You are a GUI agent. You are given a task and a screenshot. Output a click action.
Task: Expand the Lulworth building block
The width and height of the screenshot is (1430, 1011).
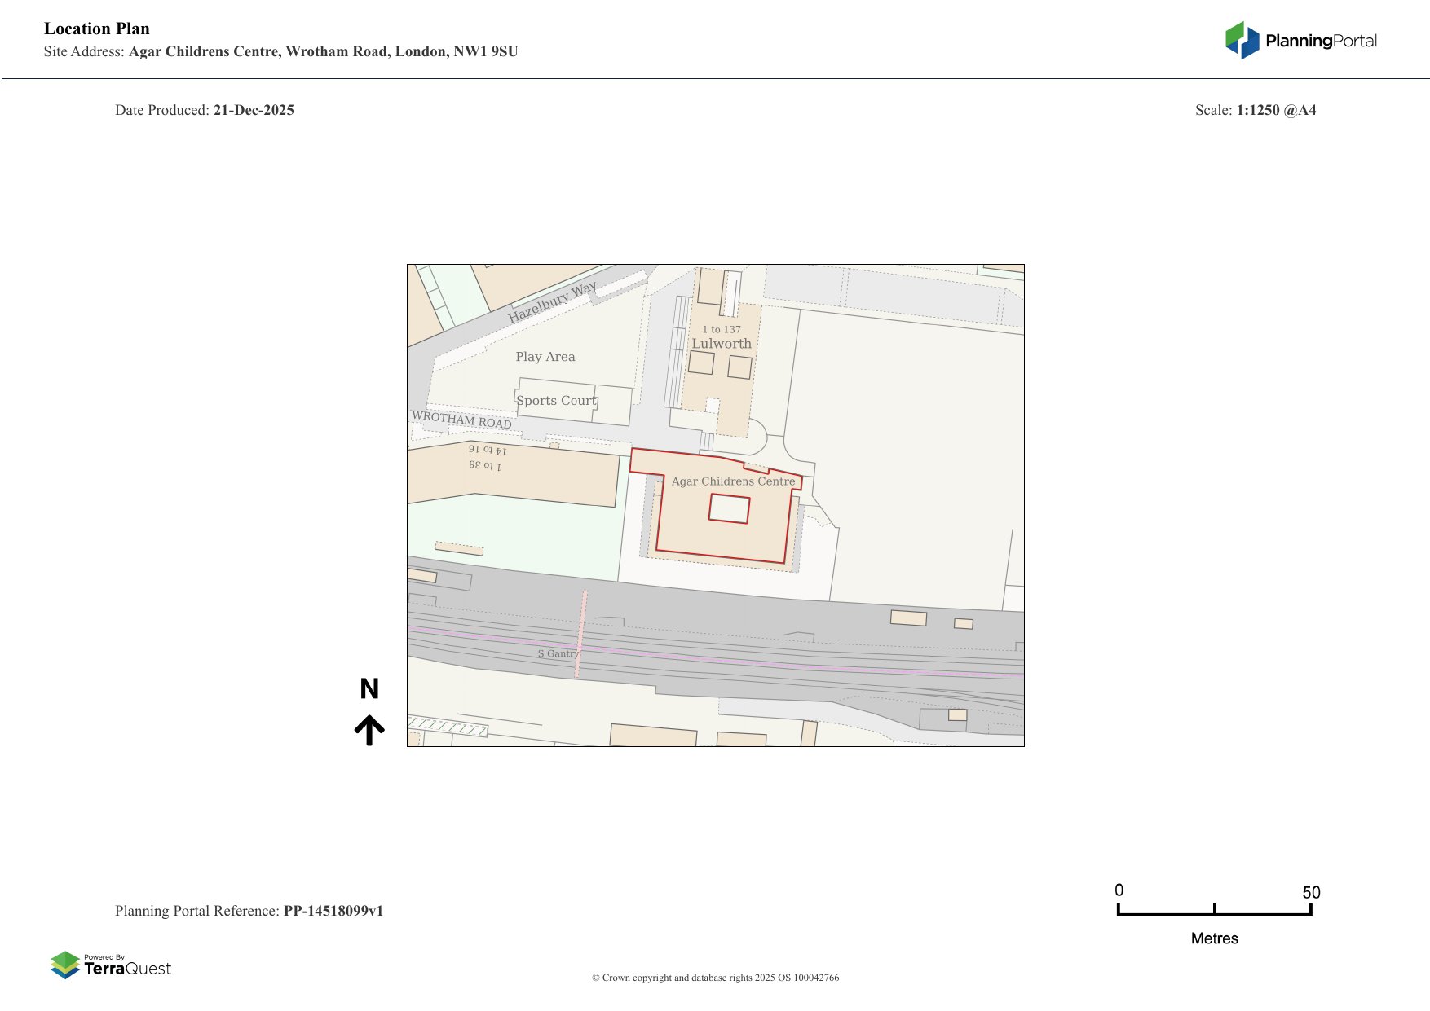722,343
